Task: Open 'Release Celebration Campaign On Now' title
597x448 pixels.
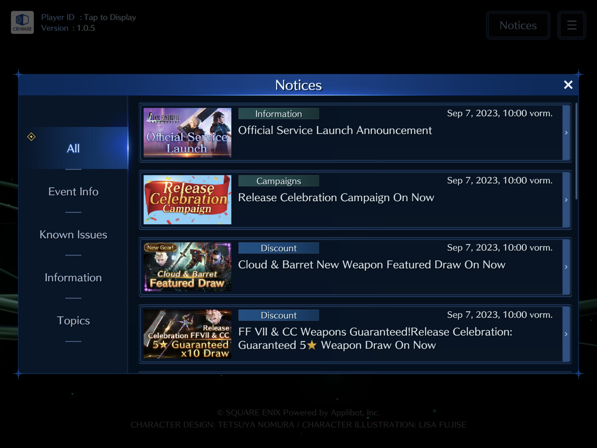Action: pyautogui.click(x=336, y=198)
